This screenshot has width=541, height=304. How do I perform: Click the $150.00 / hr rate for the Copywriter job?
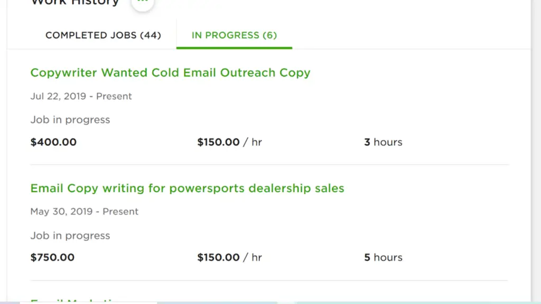pos(229,142)
